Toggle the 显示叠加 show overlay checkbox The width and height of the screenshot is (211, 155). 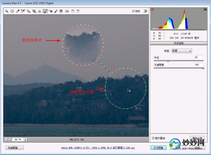(153, 138)
